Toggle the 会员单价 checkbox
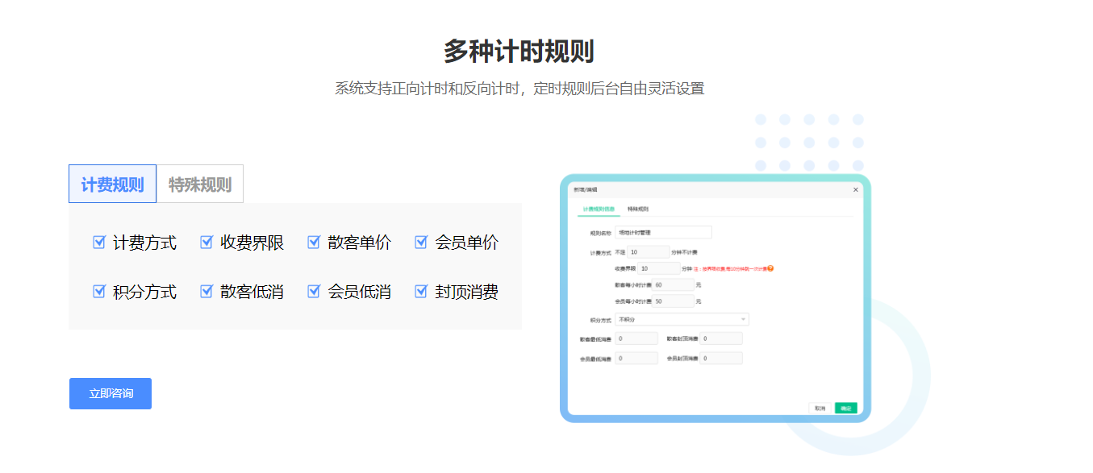Screen dimensions: 1093x473 point(421,242)
